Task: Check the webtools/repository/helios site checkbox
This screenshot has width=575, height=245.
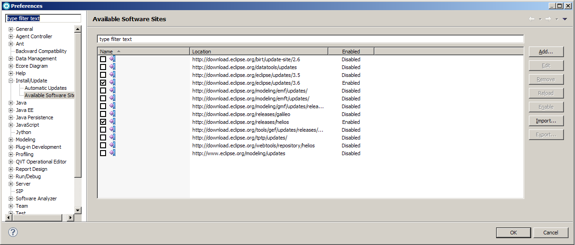Action: pyautogui.click(x=103, y=145)
